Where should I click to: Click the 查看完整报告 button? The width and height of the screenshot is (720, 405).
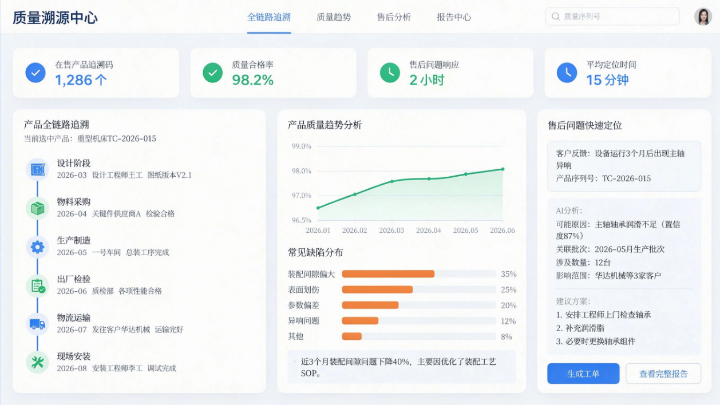click(x=664, y=374)
